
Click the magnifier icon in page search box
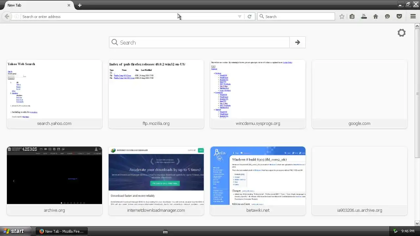pyautogui.click(x=115, y=42)
